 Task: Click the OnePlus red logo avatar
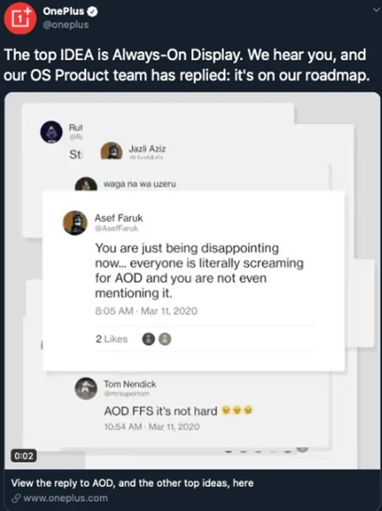pyautogui.click(x=18, y=17)
